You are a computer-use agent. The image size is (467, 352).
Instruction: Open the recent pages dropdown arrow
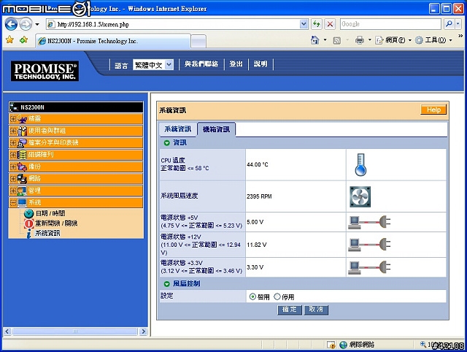(x=37, y=24)
